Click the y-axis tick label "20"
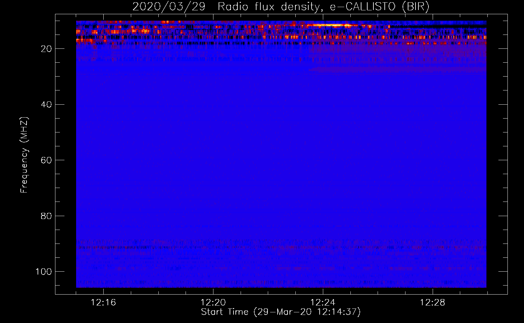524x323 pixels. pos(46,49)
